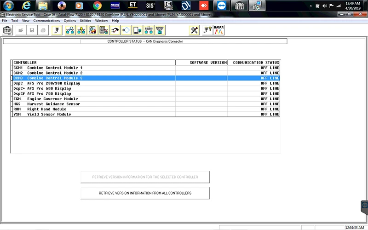This screenshot has width=368, height=230.
Task: Open the Options menu
Action: click(x=70, y=21)
